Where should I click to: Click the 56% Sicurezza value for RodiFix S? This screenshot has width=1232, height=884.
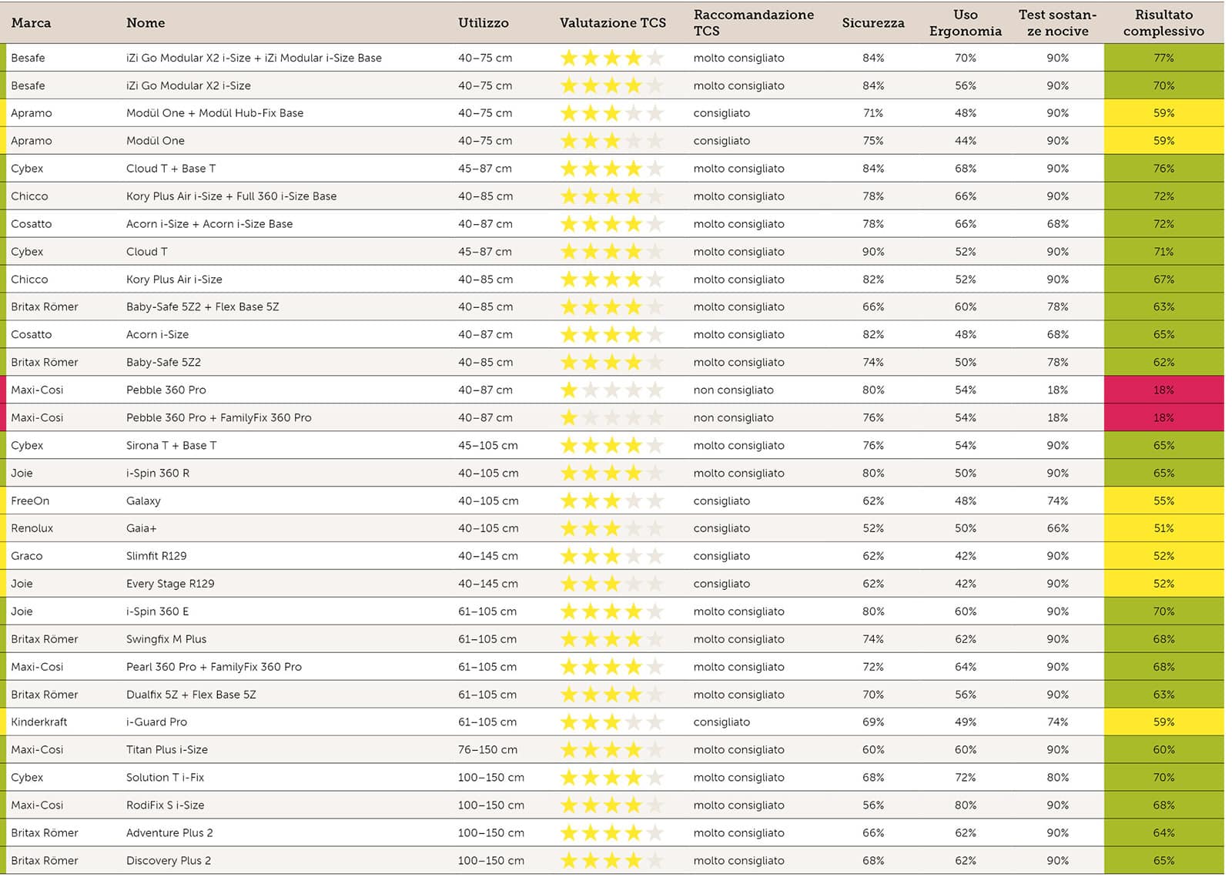(873, 805)
